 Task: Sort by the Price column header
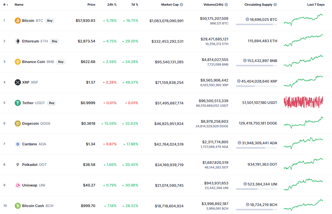coord(91,5)
